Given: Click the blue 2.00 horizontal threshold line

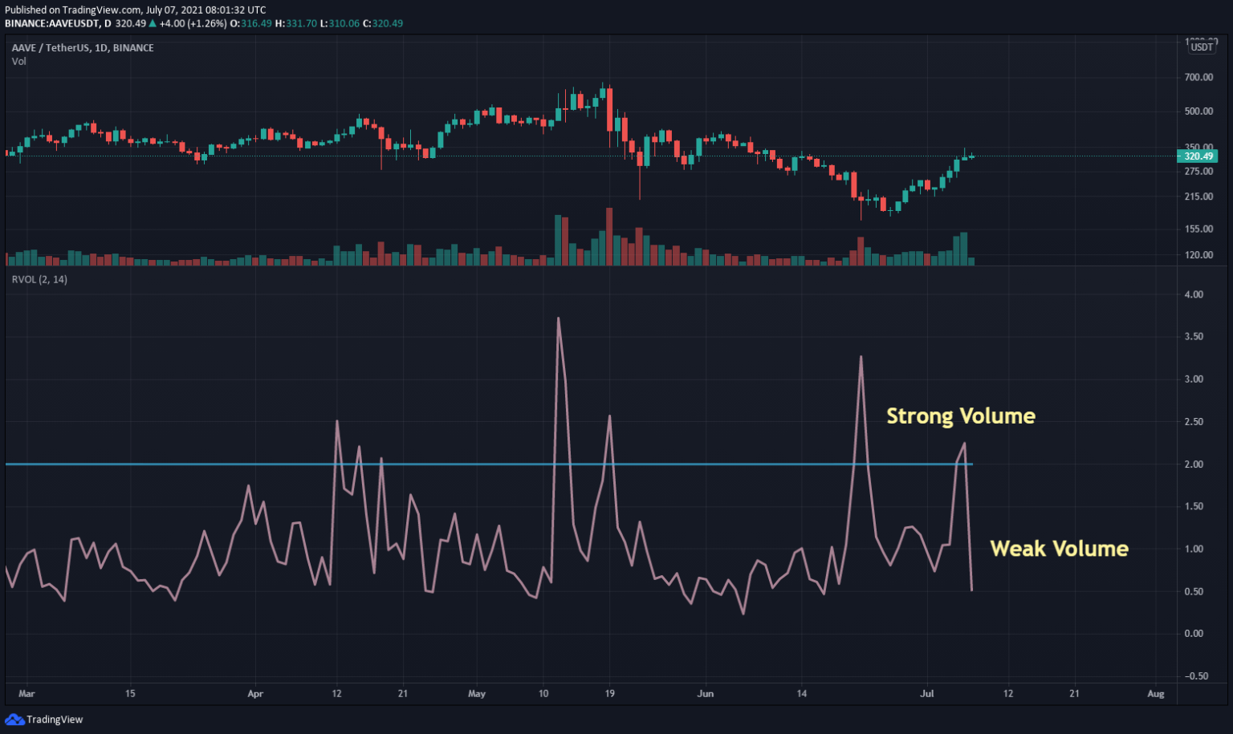Looking at the screenshot, I should [x=489, y=464].
